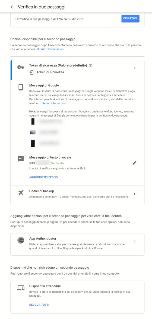Click the App Authenticator logo icon
Screen dimensions: 152x319
click(x=21, y=240)
